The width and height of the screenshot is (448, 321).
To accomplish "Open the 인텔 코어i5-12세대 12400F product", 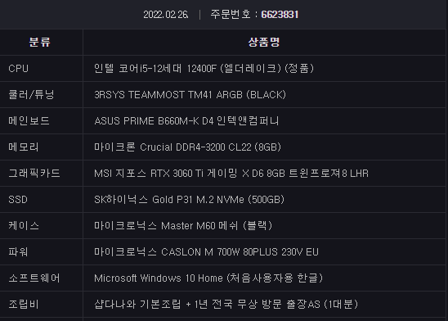I will click(204, 69).
